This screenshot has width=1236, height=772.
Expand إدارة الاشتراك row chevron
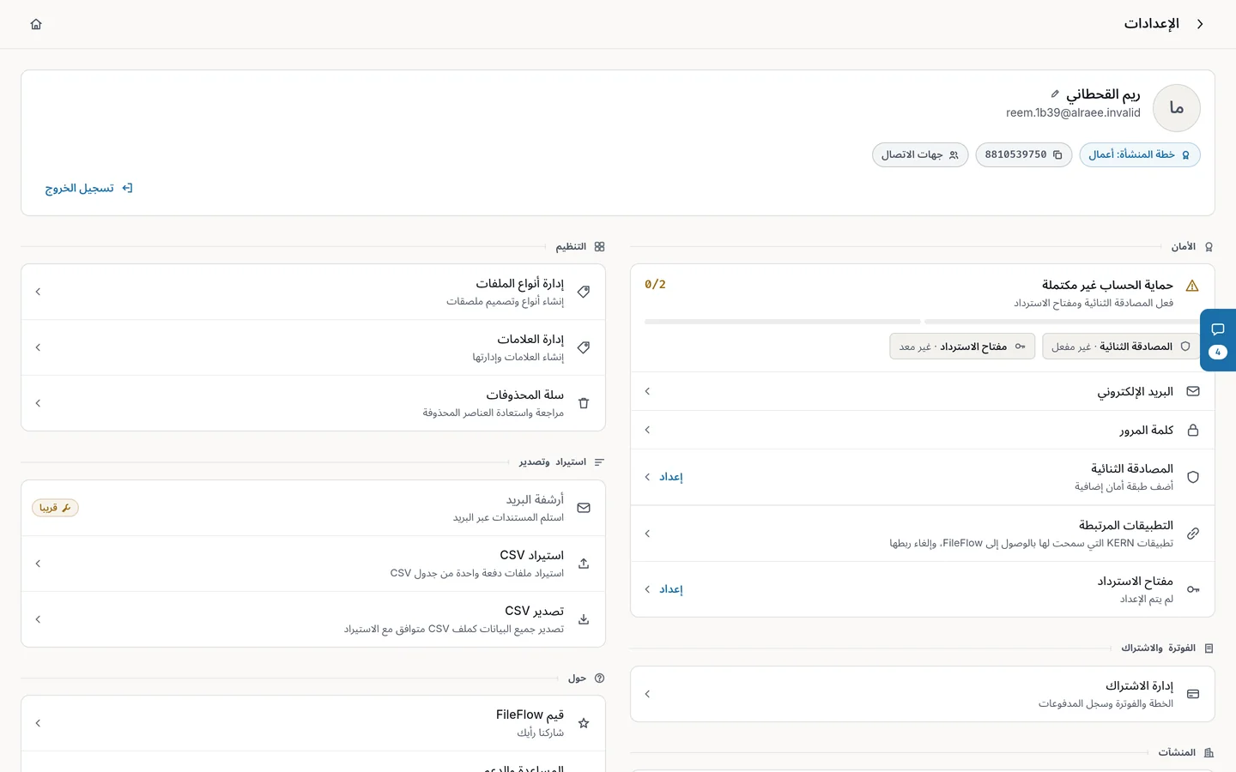point(647,694)
